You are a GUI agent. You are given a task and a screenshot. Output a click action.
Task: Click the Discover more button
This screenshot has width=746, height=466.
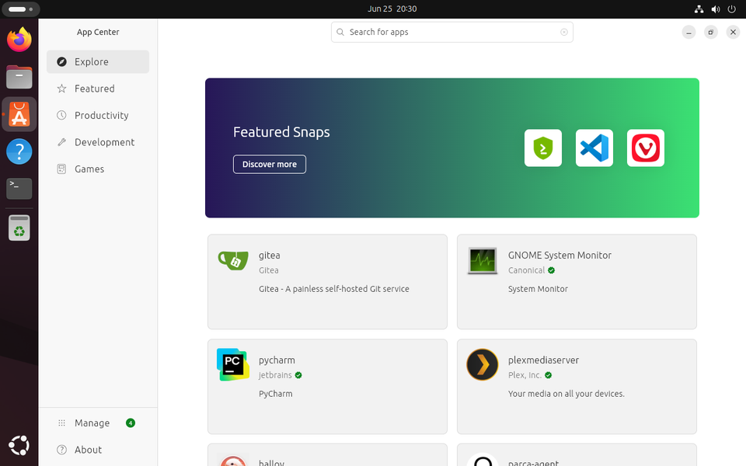pos(270,164)
